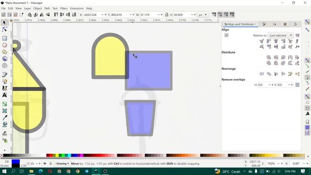311x175 pixels.
Task: Select the Paint bucket tool
Action: coord(4,124)
